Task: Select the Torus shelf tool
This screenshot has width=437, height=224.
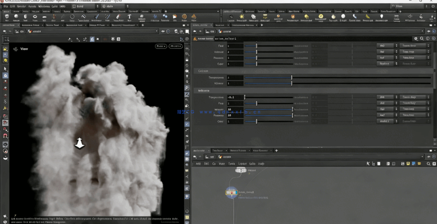Action: [35, 18]
